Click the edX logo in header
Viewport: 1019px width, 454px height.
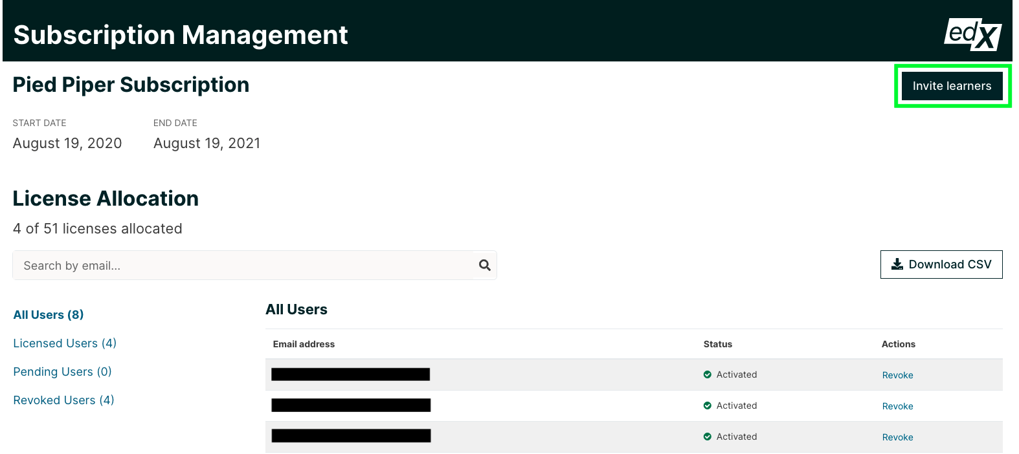coord(973,34)
